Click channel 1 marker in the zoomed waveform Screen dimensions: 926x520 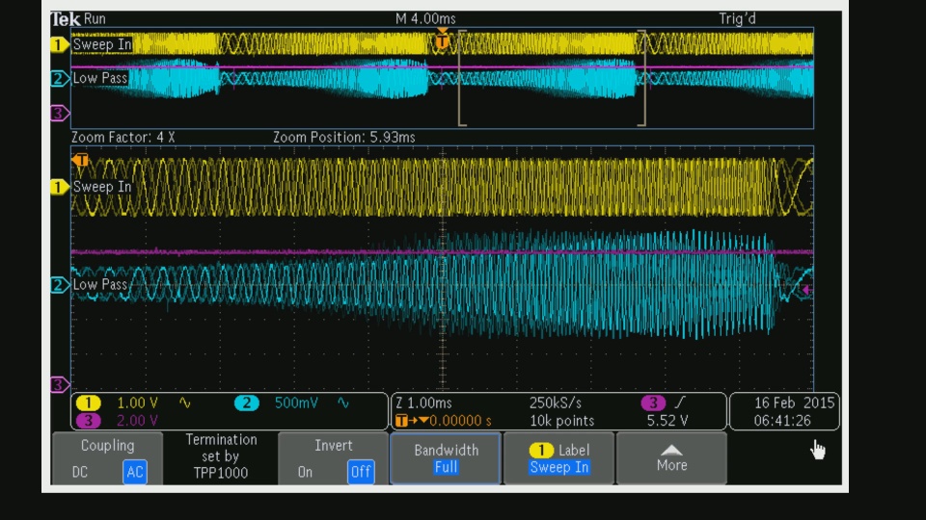pos(60,187)
